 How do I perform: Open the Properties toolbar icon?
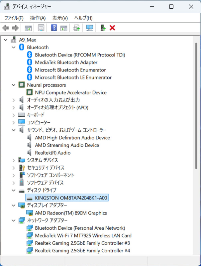41,28
